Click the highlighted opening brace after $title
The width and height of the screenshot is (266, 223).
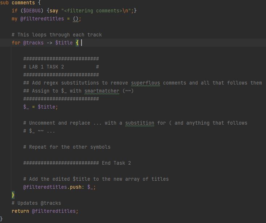pos(77,43)
